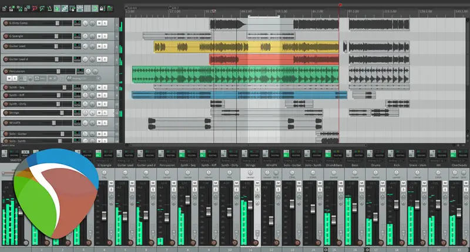This screenshot has height=252, width=470.
Task: Collapse the Drum&Bass folder in mixer
Action: pos(326,249)
